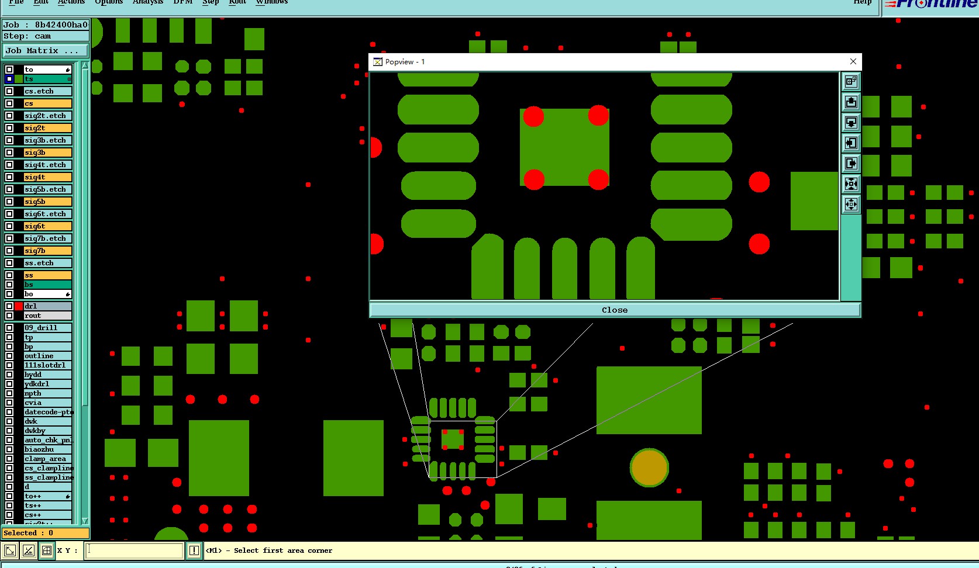Screen dimensions: 979x568
Task: Click the Selected : 0 status box
Action: [x=46, y=533]
